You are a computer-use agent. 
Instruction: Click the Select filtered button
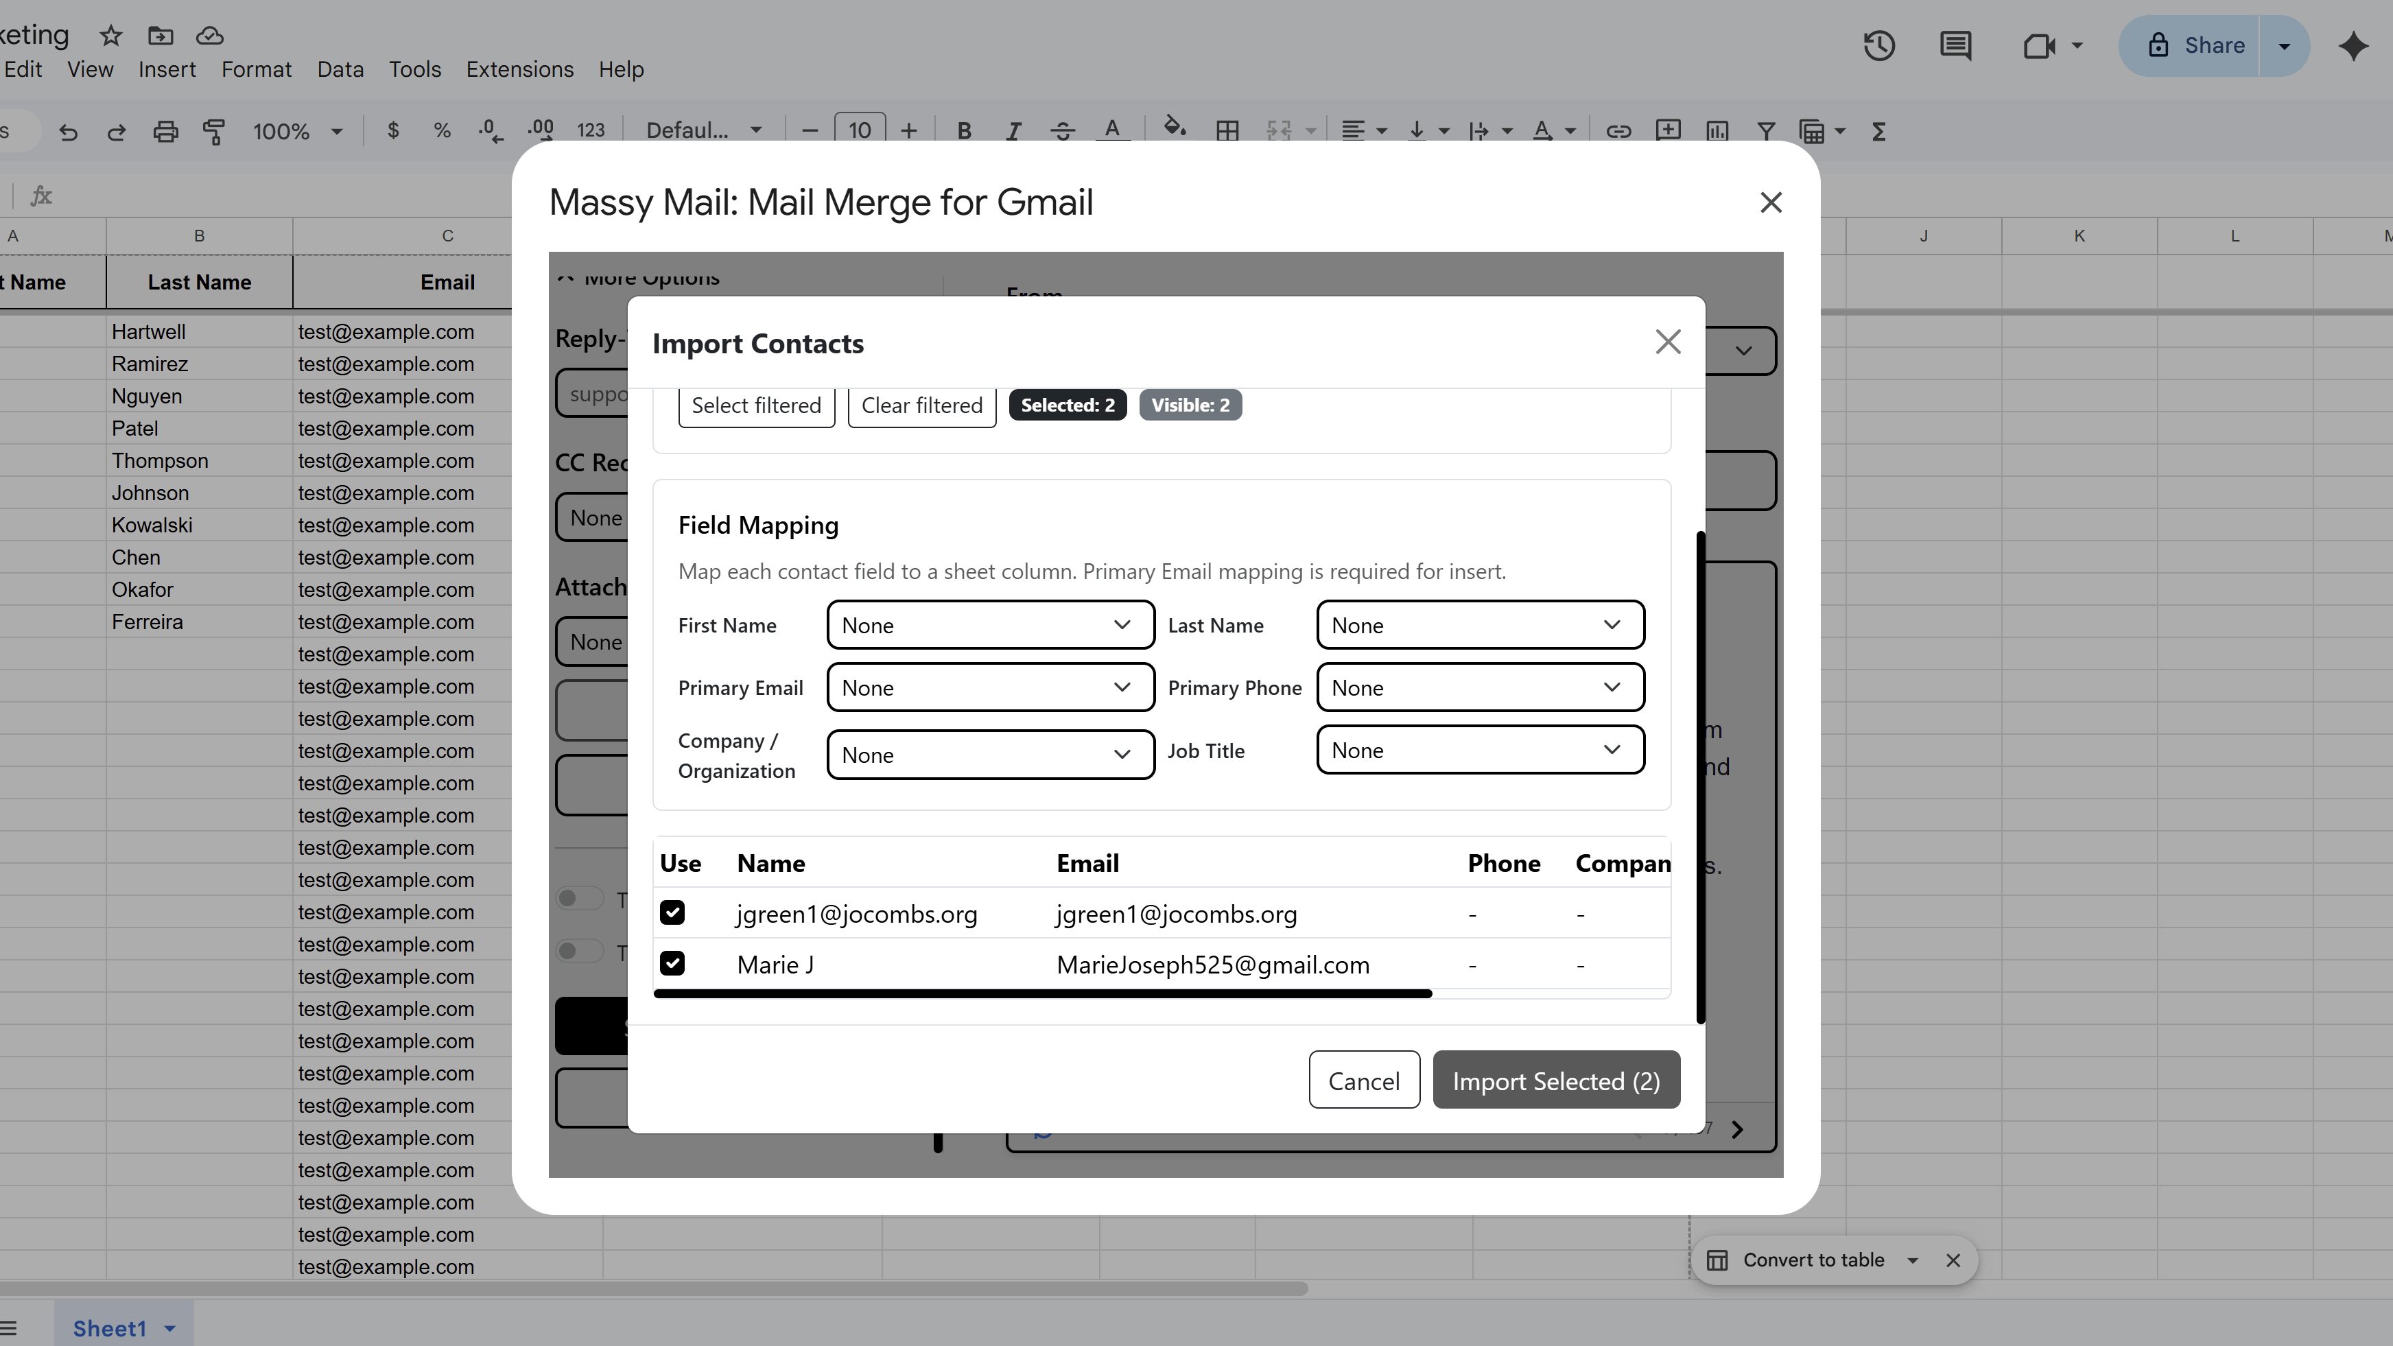755,405
